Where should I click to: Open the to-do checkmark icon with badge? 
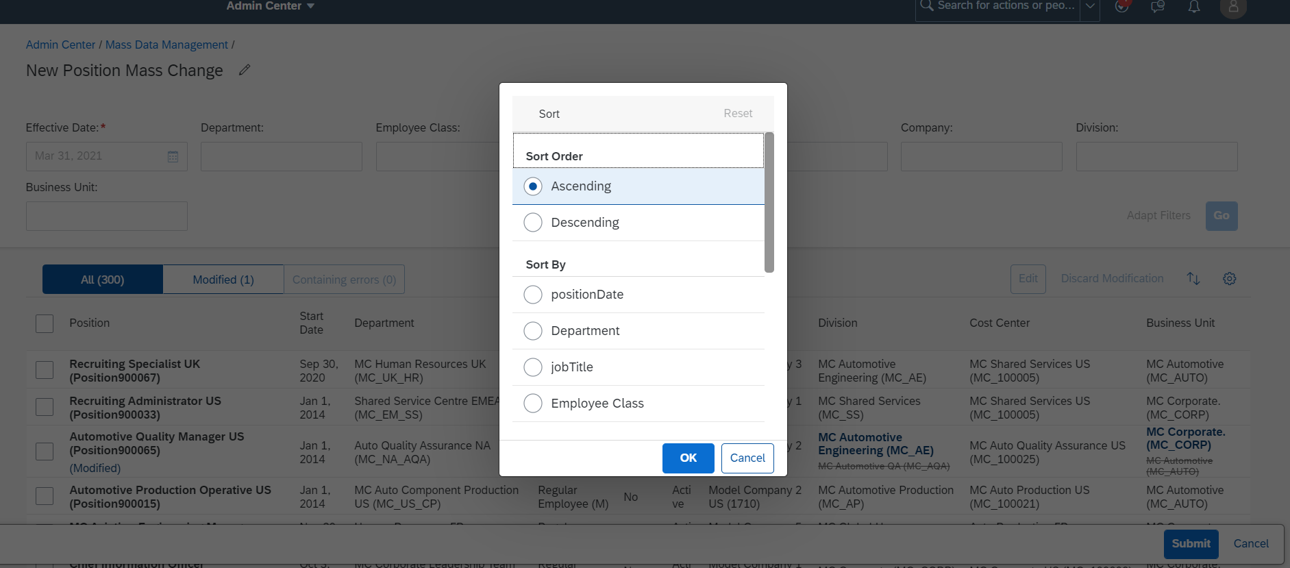click(x=1121, y=7)
